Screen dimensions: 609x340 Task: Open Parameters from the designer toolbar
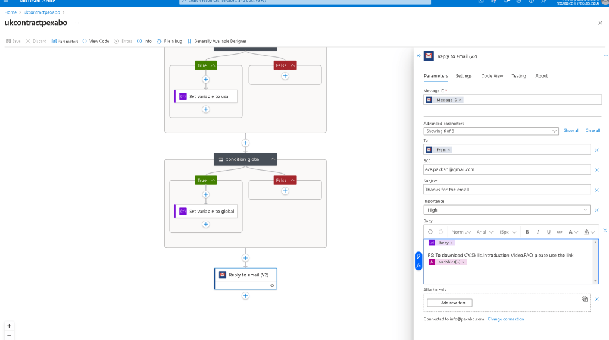65,41
